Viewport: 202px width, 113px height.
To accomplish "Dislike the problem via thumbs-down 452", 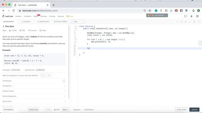I will (x=22, y=30).
